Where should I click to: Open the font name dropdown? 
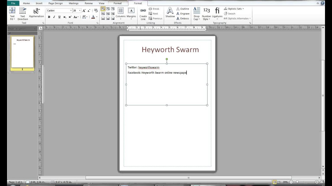[x=71, y=11]
